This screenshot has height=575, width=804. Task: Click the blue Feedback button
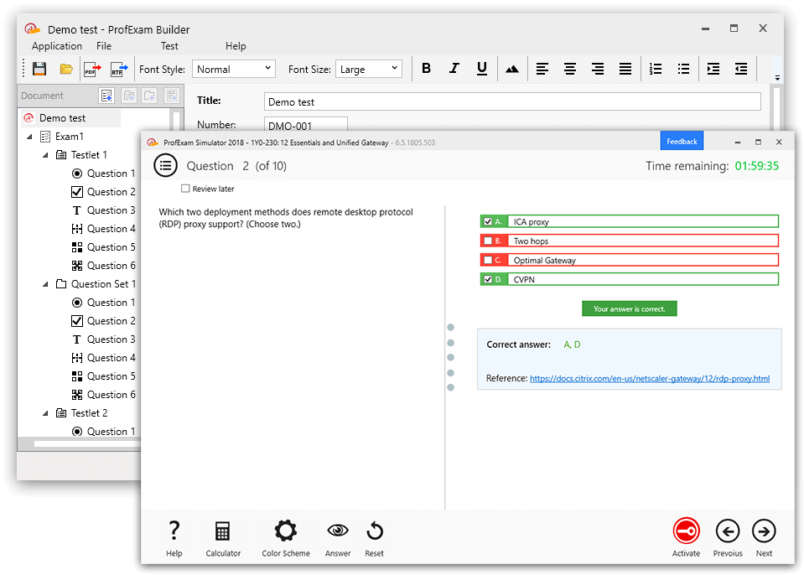click(x=682, y=141)
